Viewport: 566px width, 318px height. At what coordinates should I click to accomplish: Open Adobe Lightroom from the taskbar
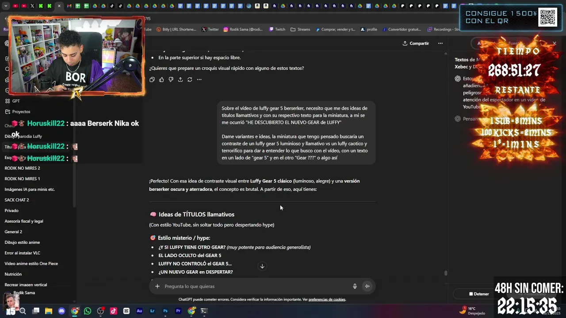tap(152, 311)
